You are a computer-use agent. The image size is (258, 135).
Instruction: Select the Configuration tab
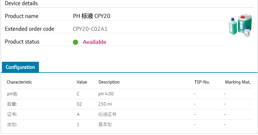click(x=21, y=67)
